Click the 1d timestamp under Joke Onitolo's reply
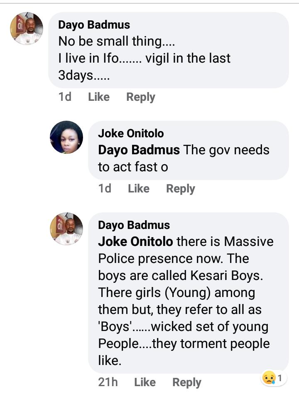299x399 pixels. (x=105, y=189)
